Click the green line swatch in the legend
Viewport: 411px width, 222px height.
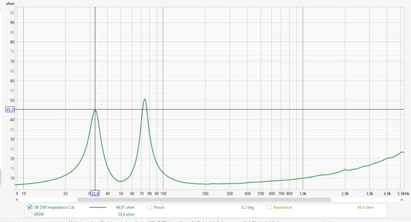97,207
